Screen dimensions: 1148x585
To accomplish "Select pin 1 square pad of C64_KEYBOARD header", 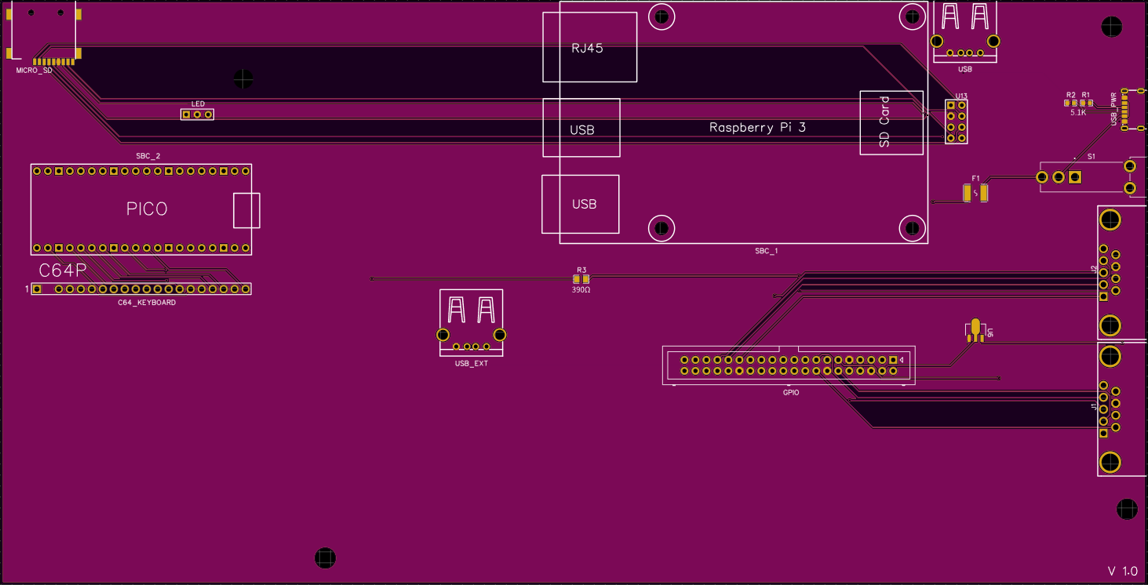I will [x=36, y=289].
